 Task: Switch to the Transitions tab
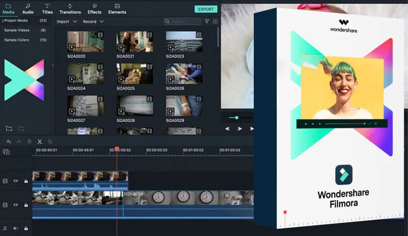coord(70,9)
